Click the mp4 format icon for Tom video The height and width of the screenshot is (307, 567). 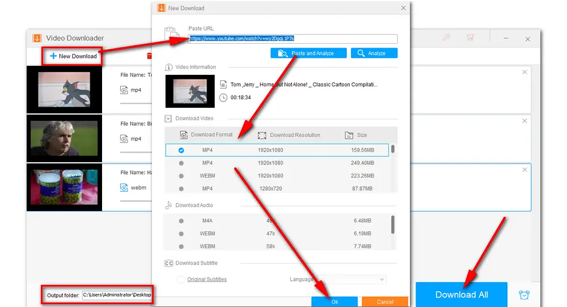click(124, 90)
